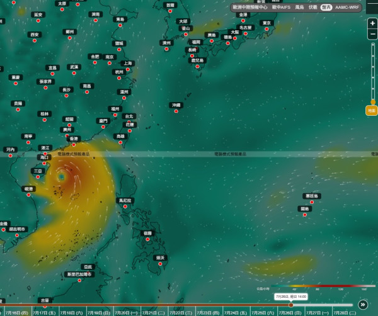Image resolution: width=378 pixels, height=316 pixels.
Task: Jump to 7月23日 on the timeline
Action: pos(208,313)
